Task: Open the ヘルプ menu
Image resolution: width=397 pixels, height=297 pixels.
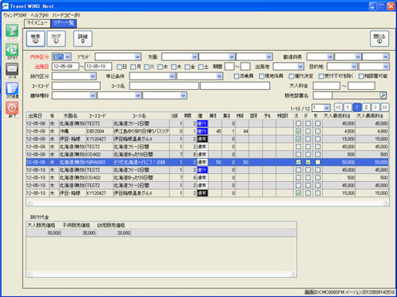Action: pos(40,15)
